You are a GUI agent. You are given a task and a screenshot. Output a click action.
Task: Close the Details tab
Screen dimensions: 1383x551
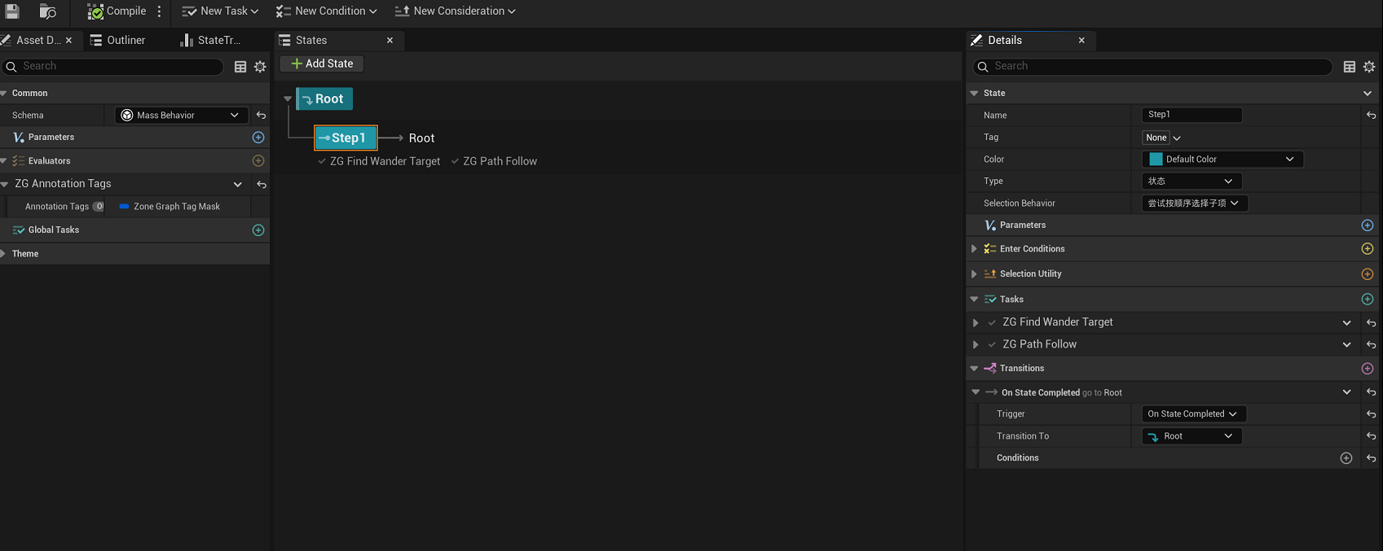(x=1081, y=40)
